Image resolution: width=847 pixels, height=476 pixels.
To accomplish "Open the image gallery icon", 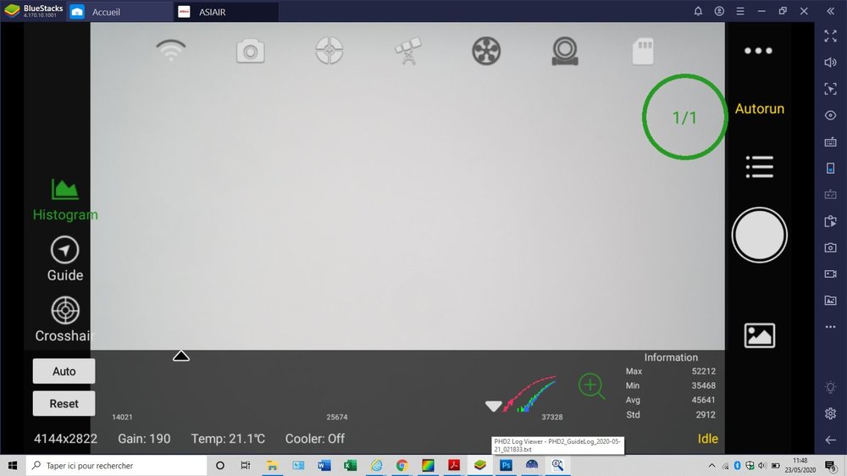I will tap(759, 335).
